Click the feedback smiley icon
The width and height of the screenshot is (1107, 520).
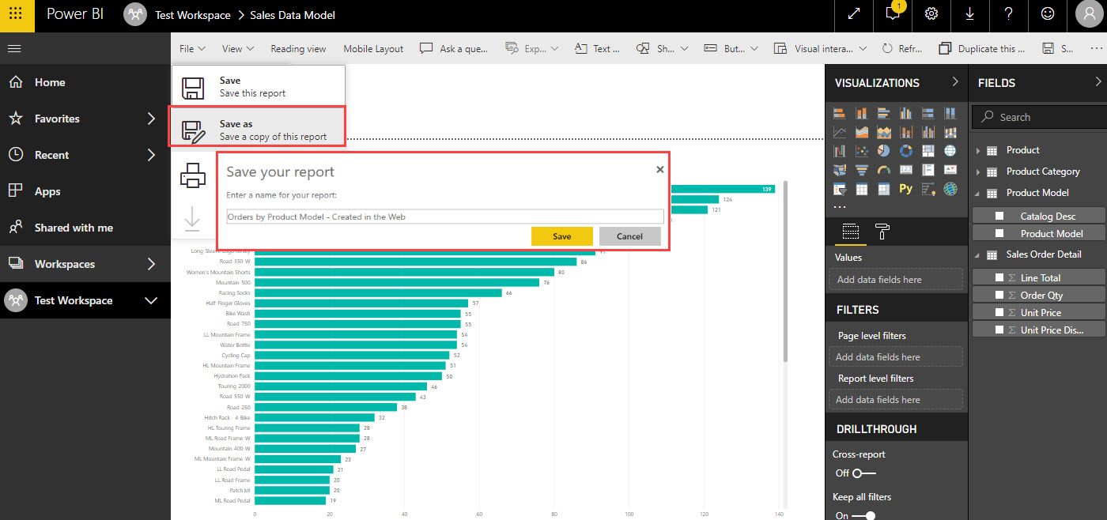(x=1048, y=14)
